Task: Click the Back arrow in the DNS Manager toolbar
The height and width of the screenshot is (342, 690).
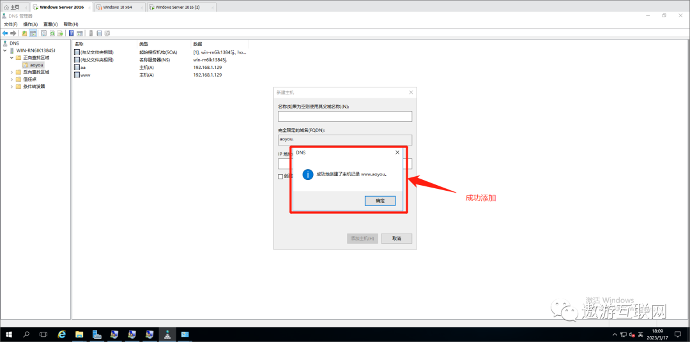Action: [x=5, y=33]
